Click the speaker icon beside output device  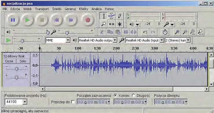tap(74, 40)
